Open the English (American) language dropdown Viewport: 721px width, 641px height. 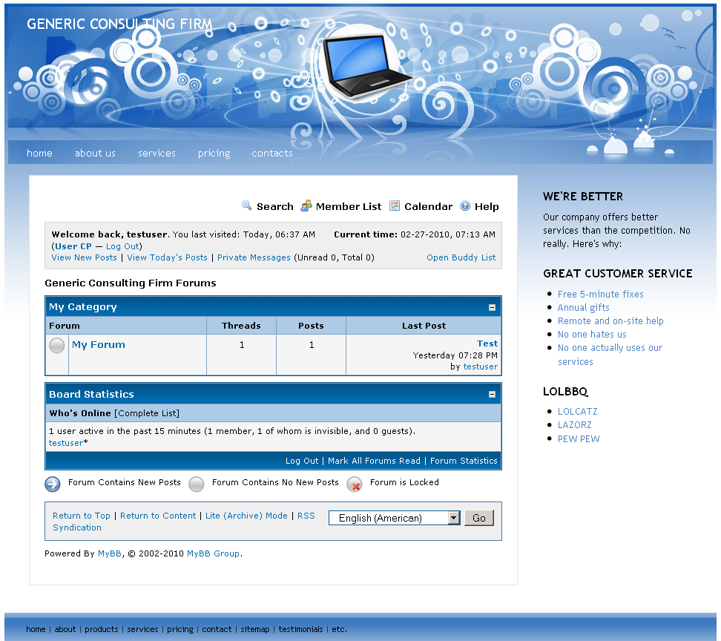coord(454,518)
